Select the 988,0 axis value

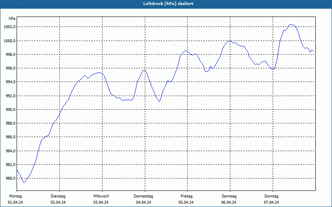tap(11, 123)
